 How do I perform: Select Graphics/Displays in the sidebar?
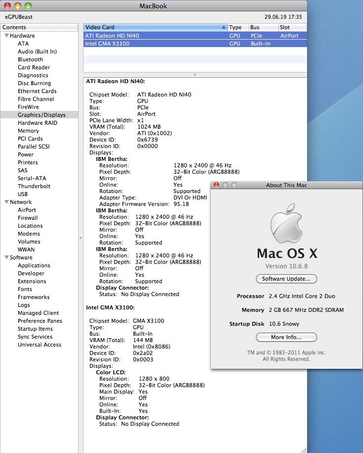pos(39,115)
